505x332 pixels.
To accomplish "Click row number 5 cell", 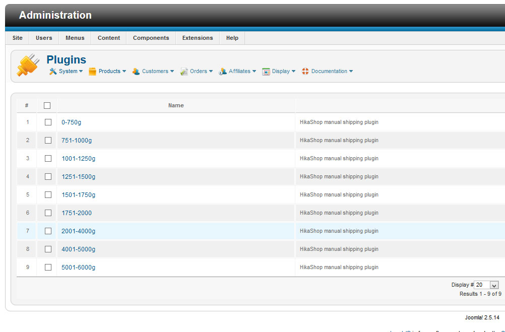I will click(27, 194).
